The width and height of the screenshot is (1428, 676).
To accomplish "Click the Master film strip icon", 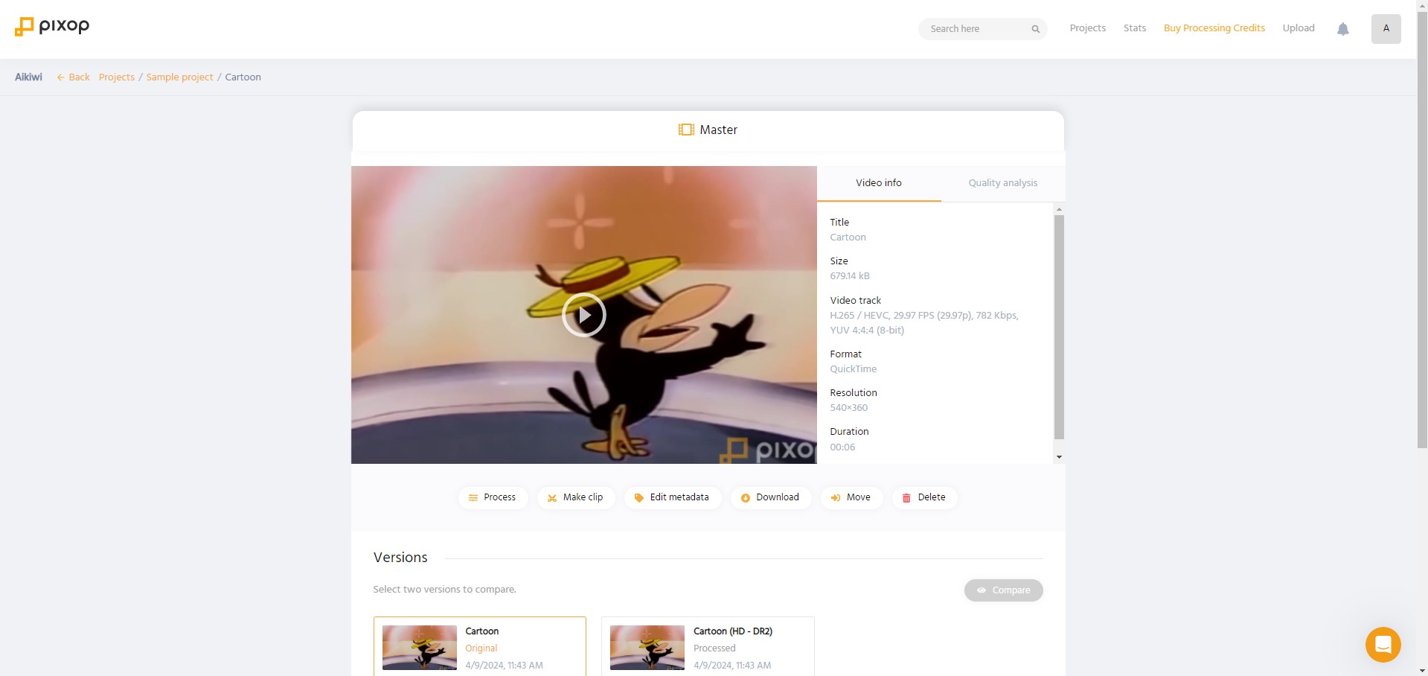I will click(x=686, y=130).
